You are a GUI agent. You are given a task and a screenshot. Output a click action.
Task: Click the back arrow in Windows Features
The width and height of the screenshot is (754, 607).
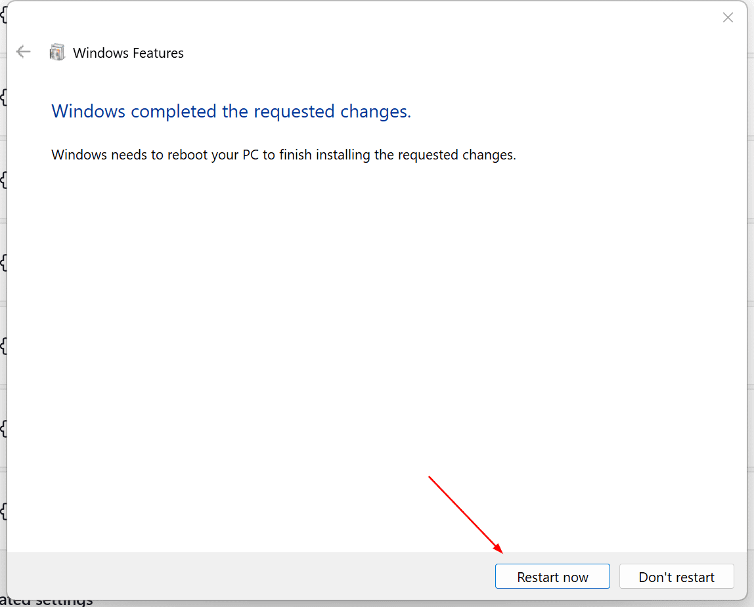(24, 52)
